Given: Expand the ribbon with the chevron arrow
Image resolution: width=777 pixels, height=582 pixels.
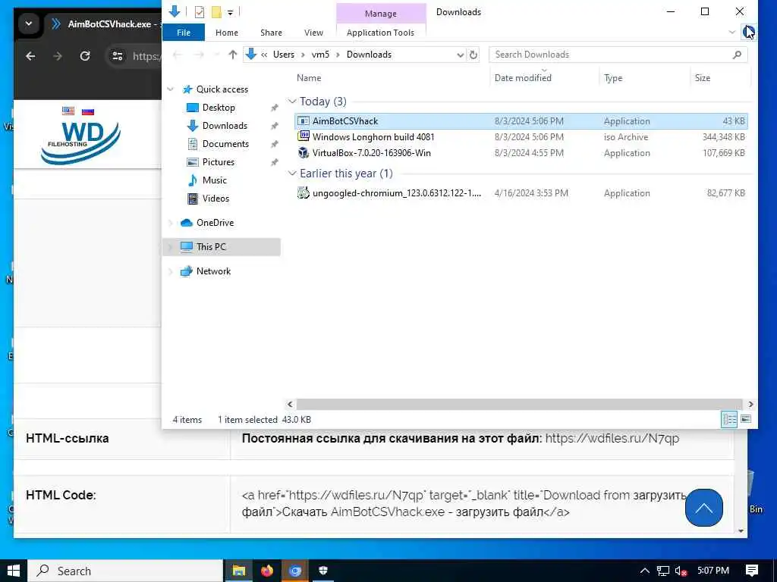Looking at the screenshot, I should click(x=732, y=32).
